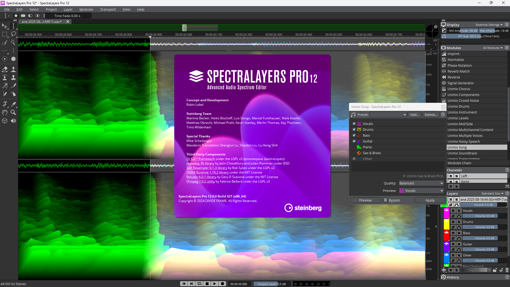Open the Quality Balanced dropdown

tap(421, 183)
